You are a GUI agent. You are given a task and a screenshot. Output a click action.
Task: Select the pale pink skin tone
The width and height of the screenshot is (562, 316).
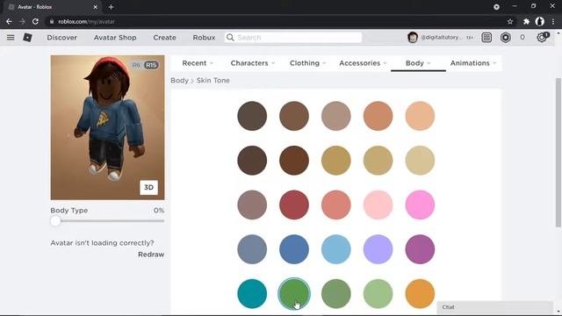(x=378, y=205)
